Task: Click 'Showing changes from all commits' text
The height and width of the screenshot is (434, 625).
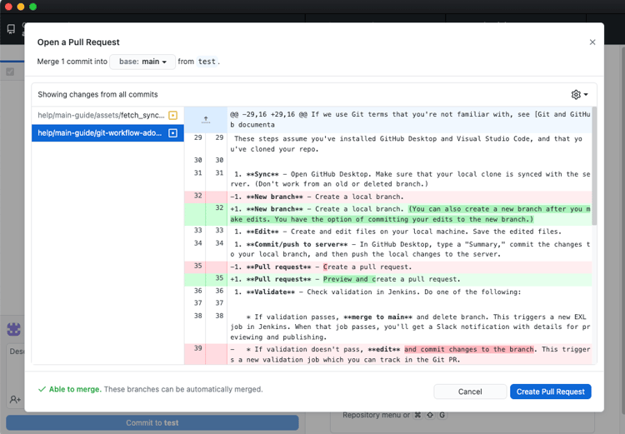Action: click(x=97, y=94)
